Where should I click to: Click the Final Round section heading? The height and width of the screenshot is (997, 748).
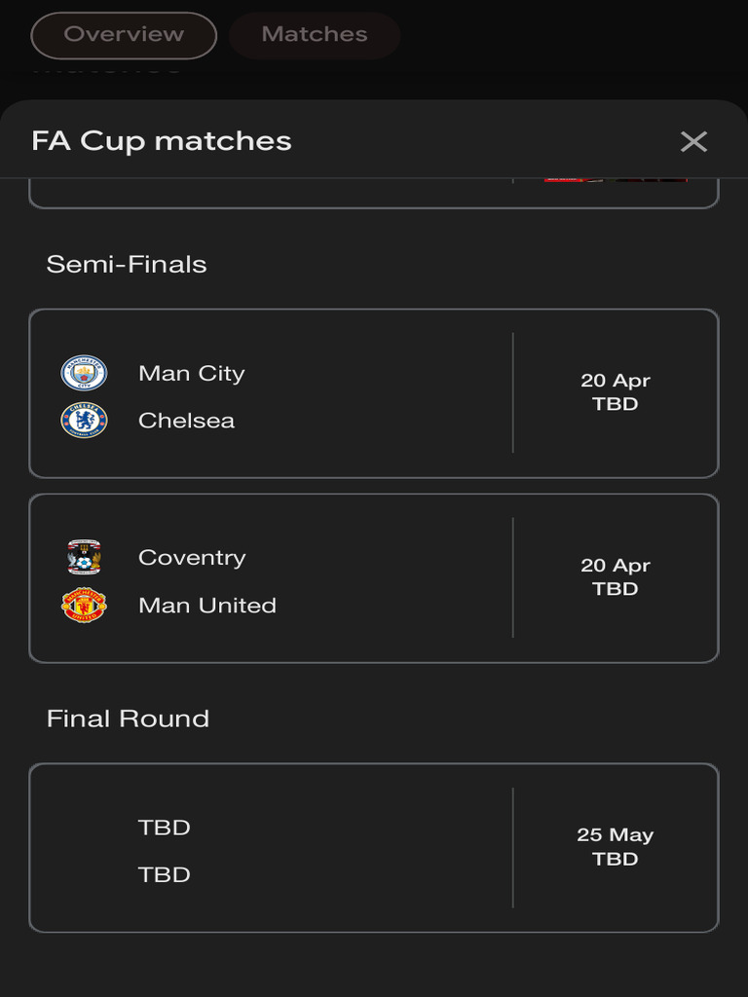[128, 719]
